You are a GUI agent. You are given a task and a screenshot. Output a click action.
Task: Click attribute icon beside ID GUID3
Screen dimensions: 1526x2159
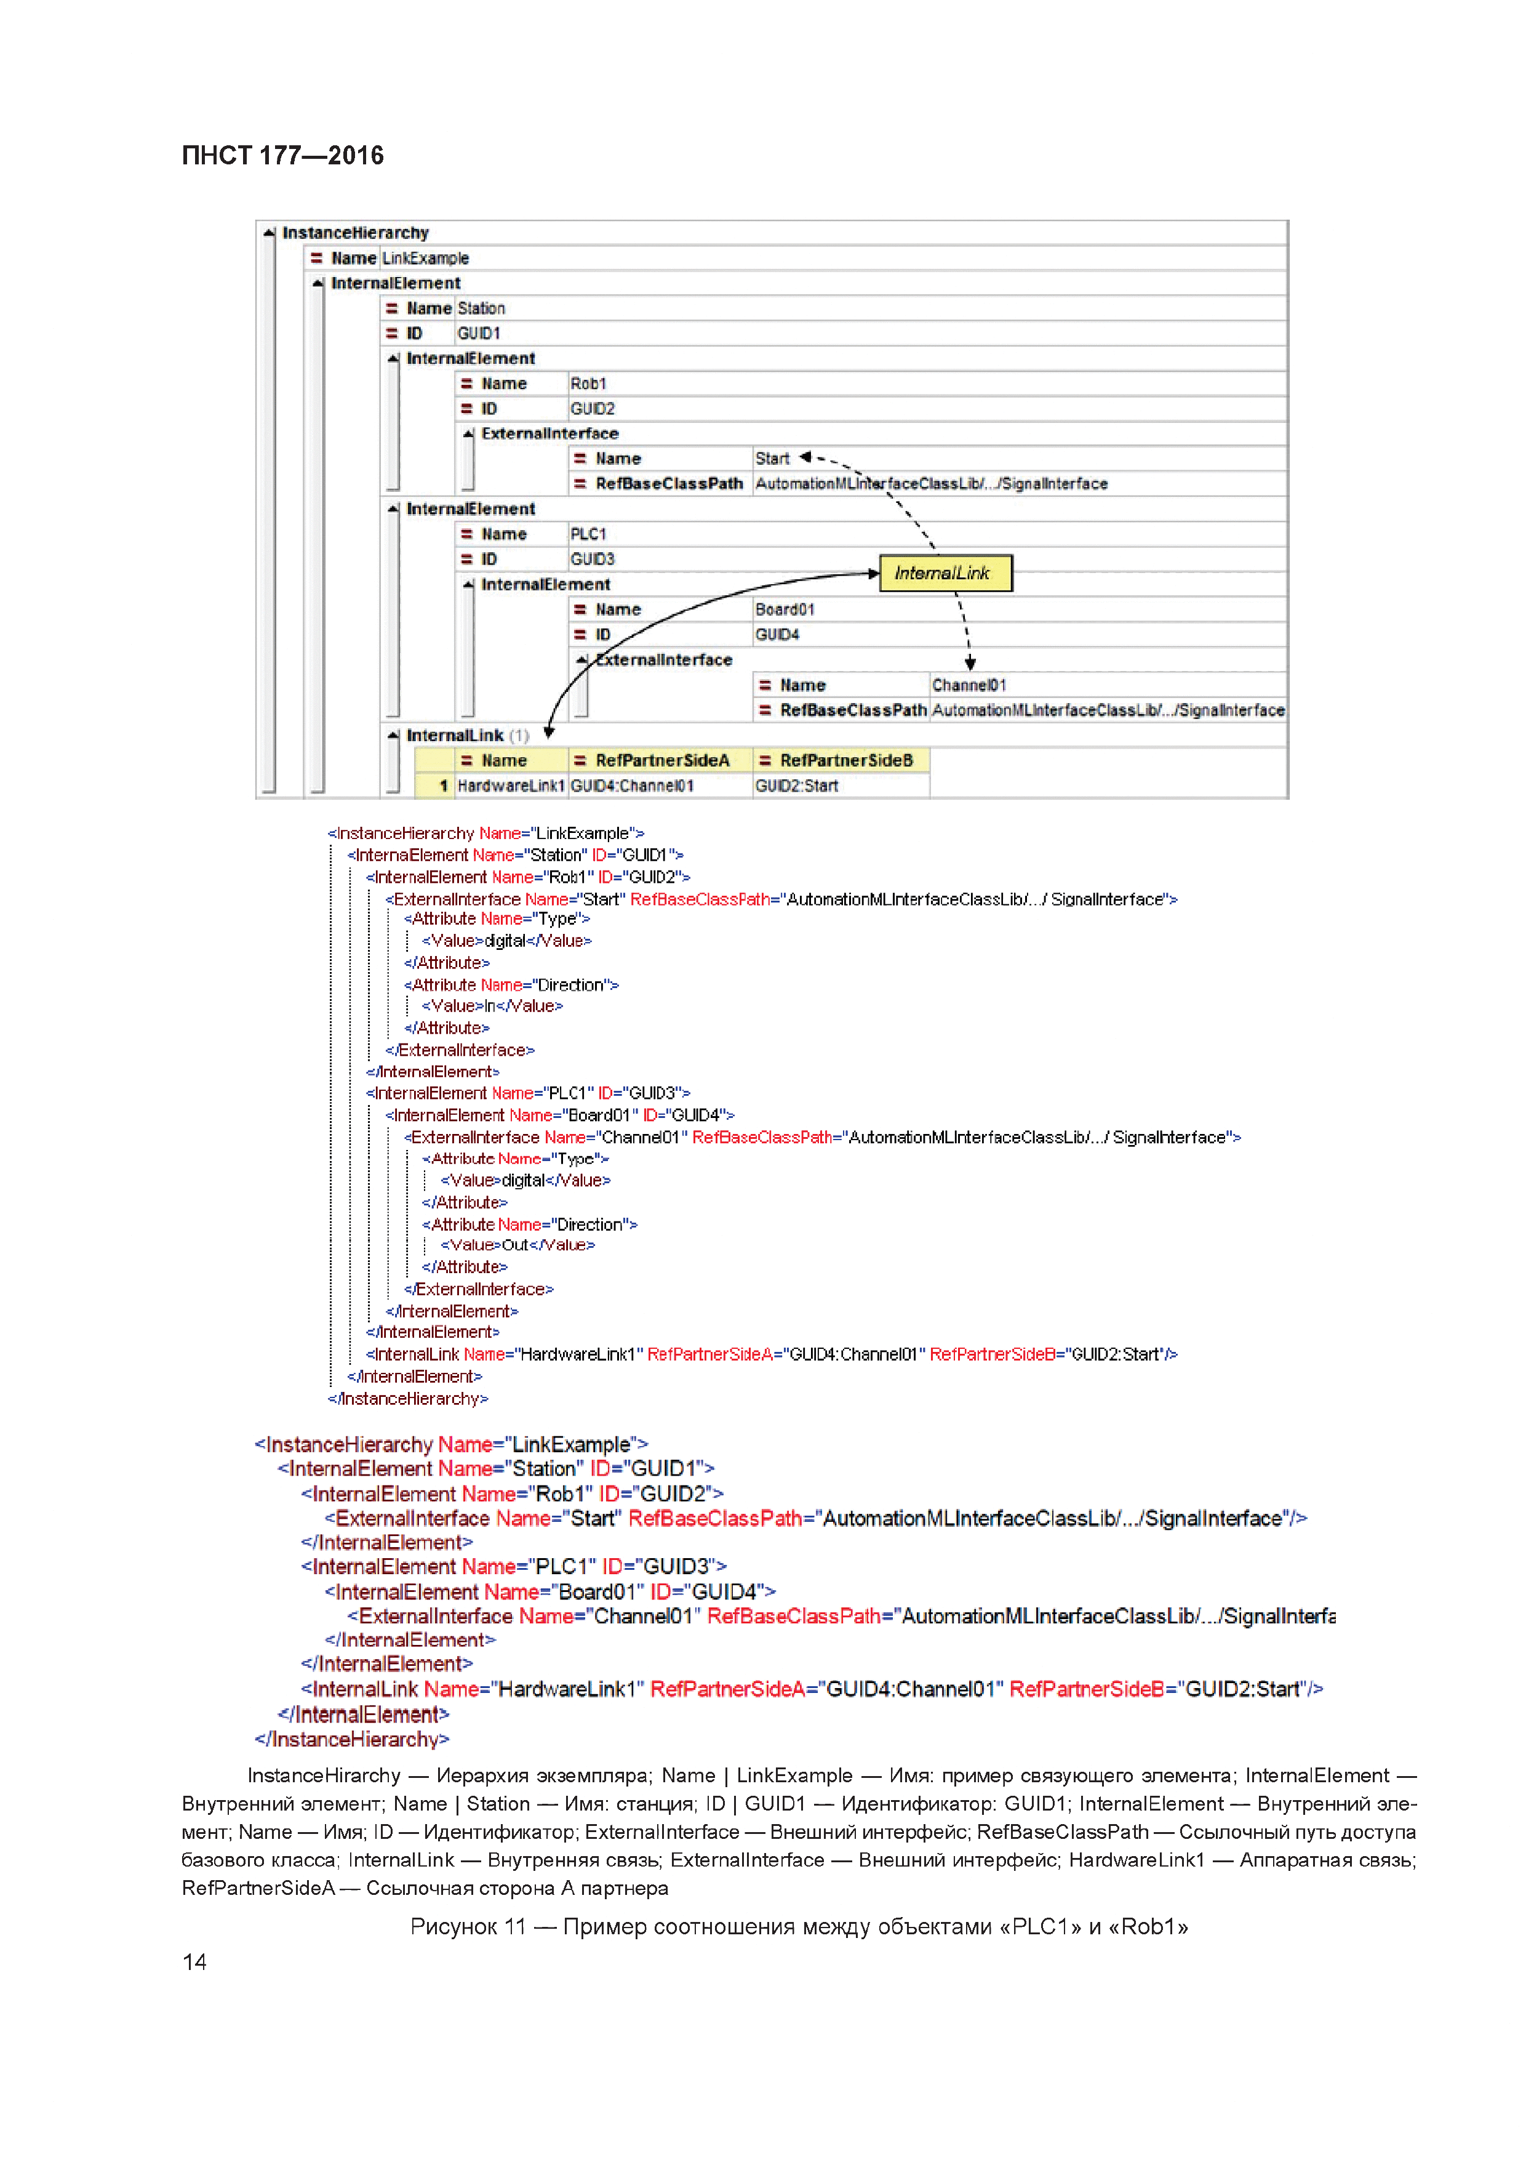point(467,560)
